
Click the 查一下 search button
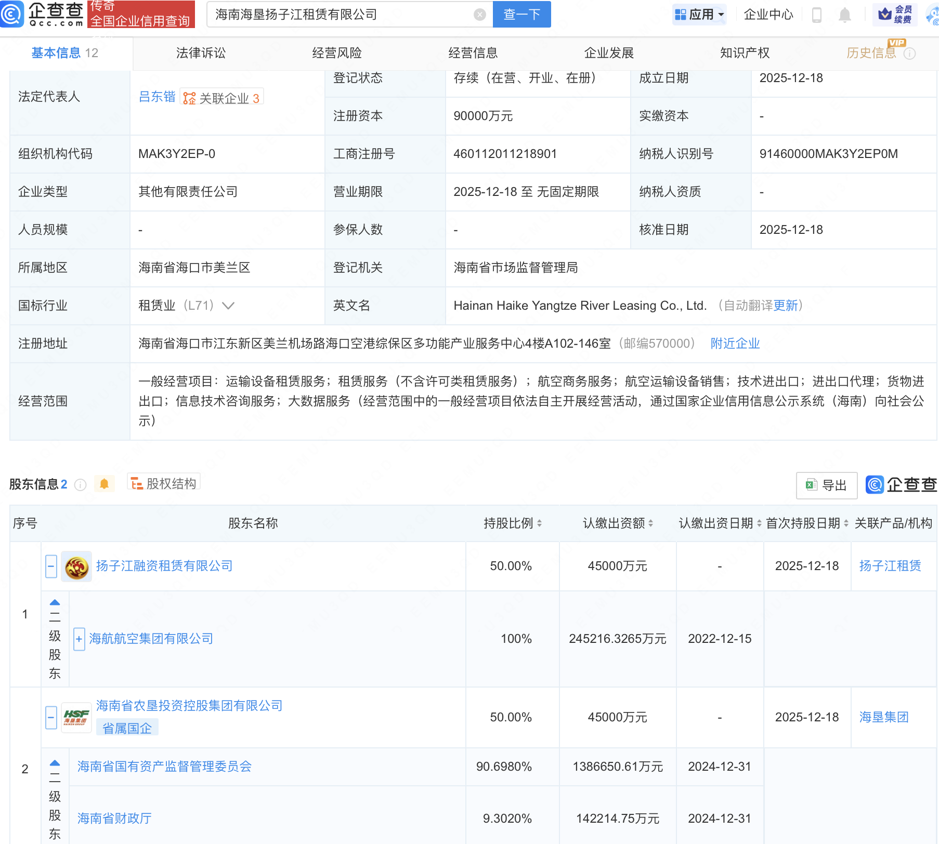521,15
